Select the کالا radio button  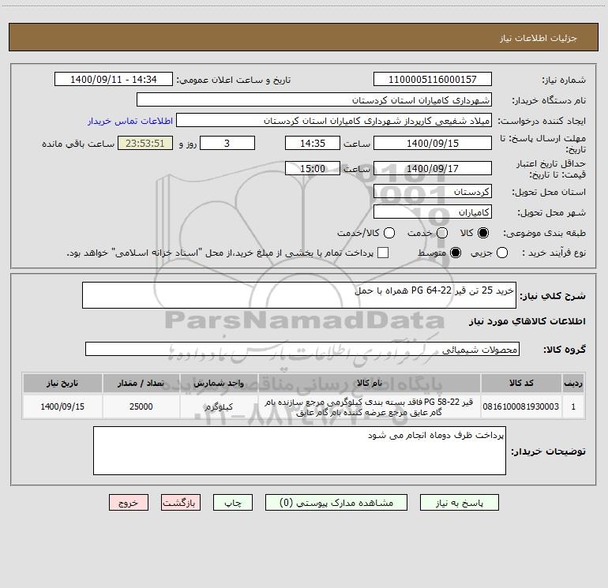[483, 233]
